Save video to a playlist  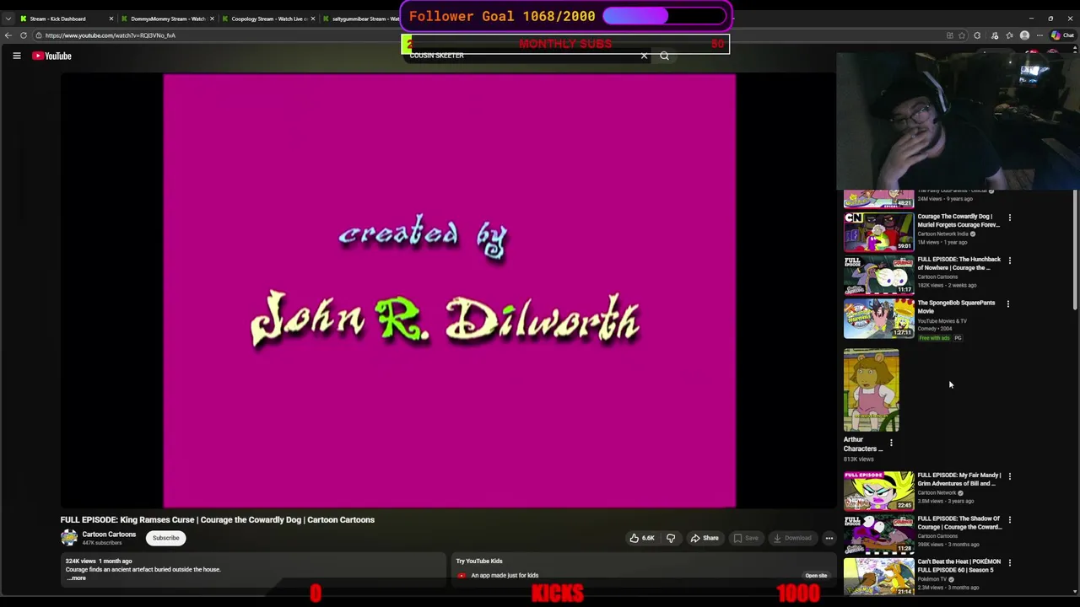[x=746, y=538]
